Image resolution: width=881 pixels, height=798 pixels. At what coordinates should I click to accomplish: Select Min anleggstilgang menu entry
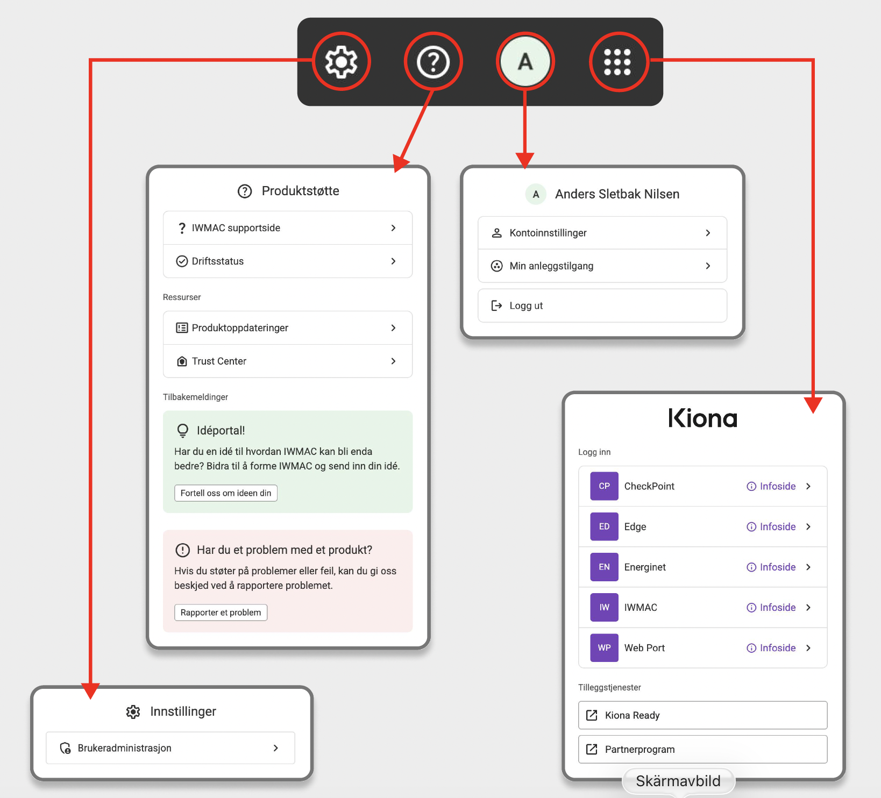point(602,266)
